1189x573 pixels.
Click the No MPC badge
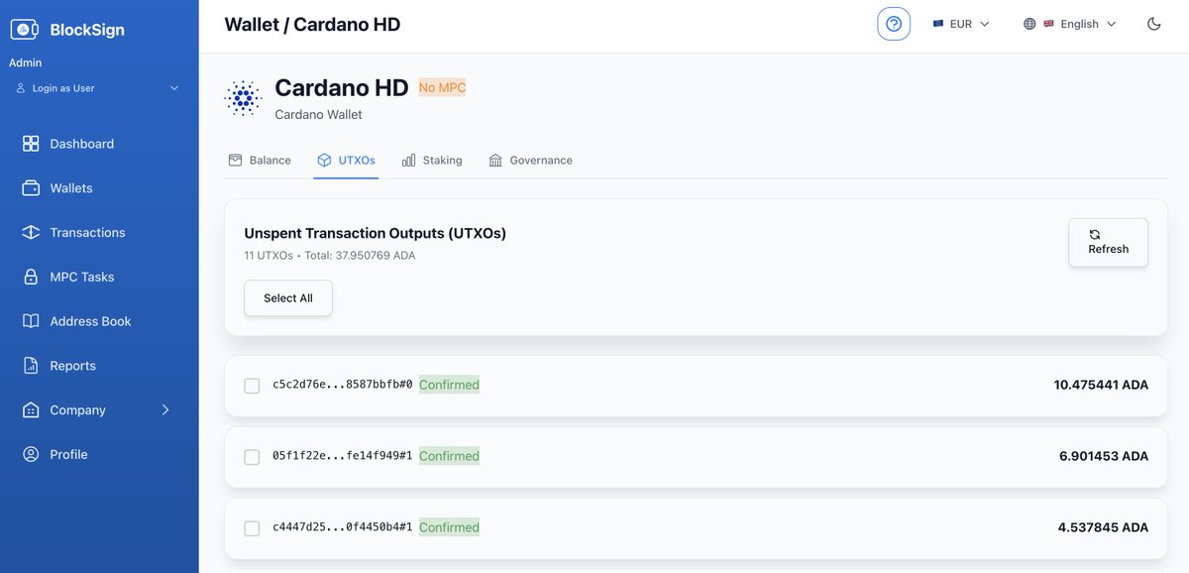(x=442, y=87)
